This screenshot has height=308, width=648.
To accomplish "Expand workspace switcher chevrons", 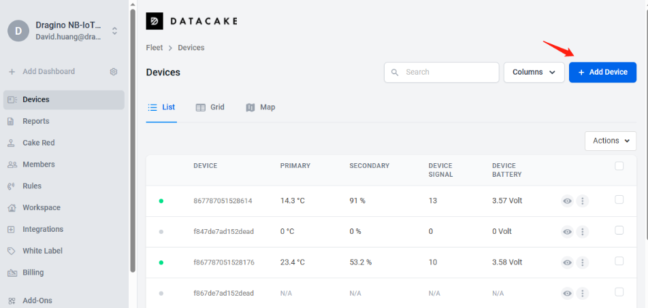I will point(115,31).
